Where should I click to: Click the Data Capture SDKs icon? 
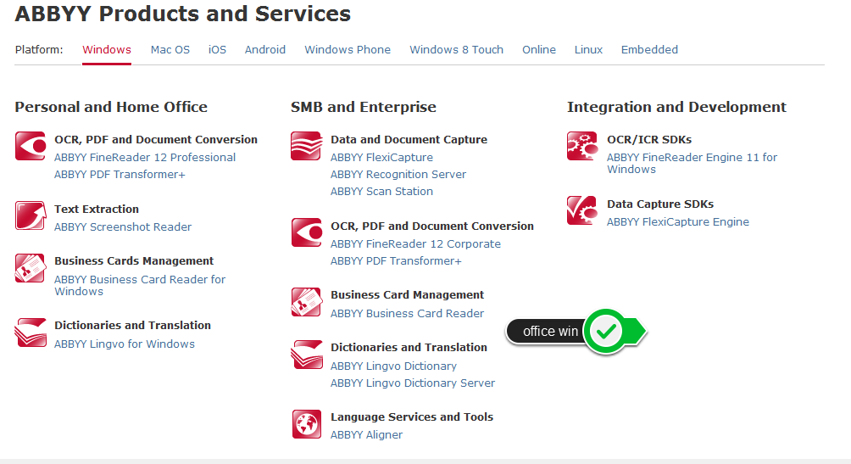coord(581,210)
